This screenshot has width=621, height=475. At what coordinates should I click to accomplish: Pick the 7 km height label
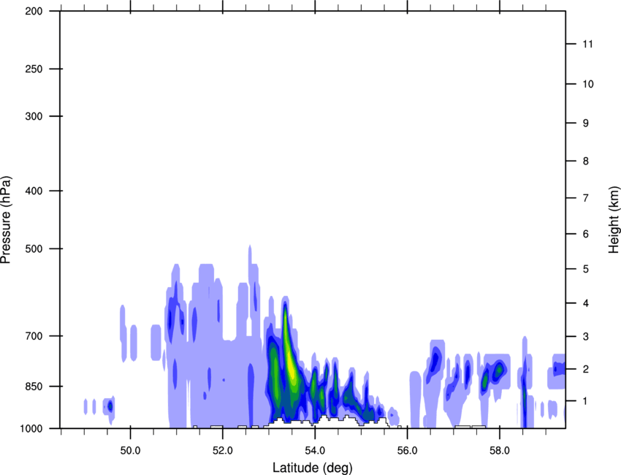586,198
